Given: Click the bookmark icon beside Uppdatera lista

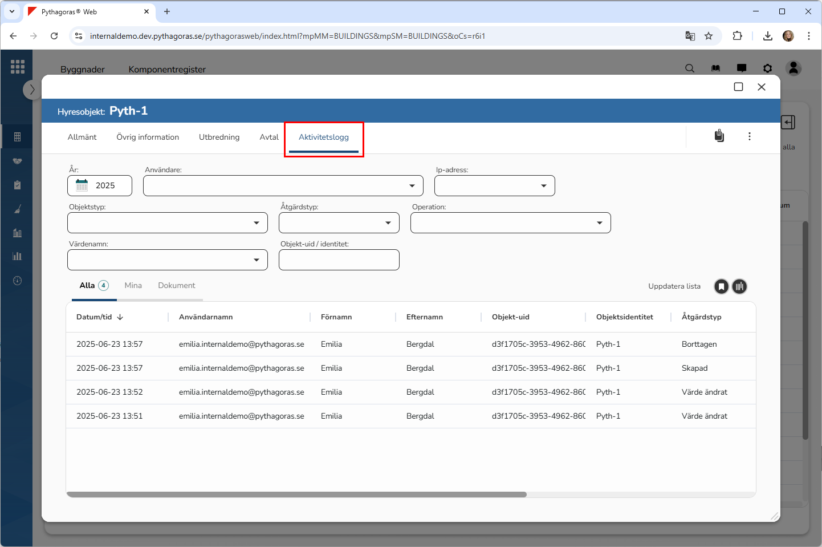Looking at the screenshot, I should coord(721,286).
